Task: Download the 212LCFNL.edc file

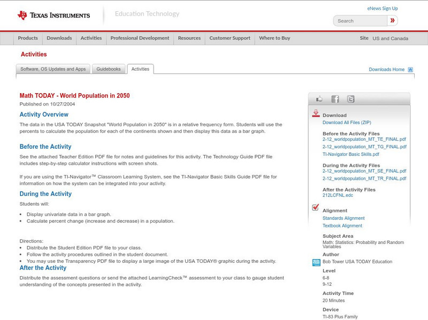Action: pos(338,195)
